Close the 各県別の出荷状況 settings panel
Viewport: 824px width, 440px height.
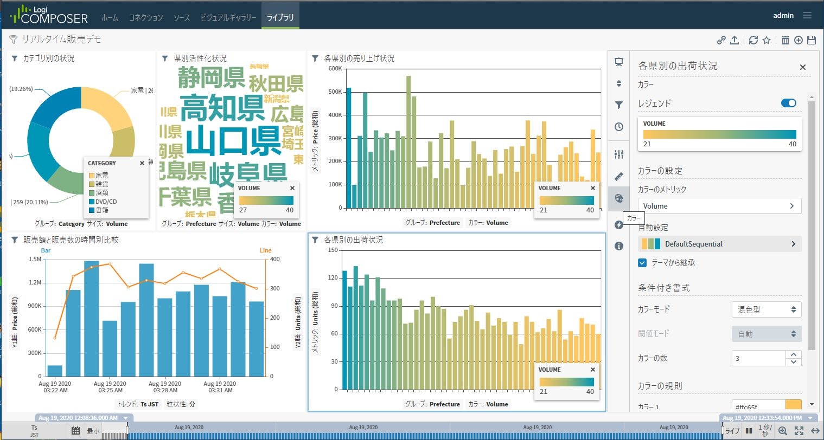(803, 67)
